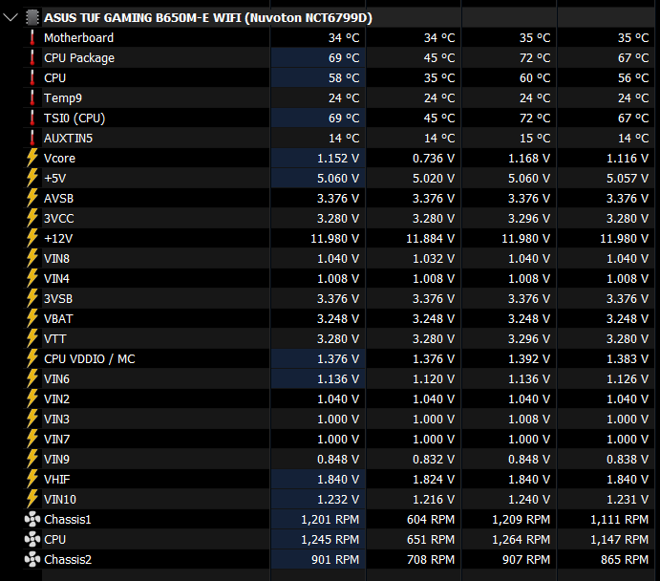Click the chip icon beside ASUS TUF GAMING
660x581 pixels.
click(32, 18)
